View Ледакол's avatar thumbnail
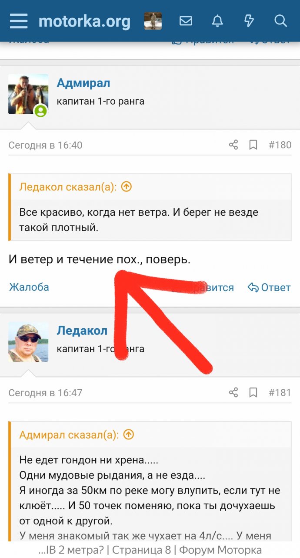The width and height of the screenshot is (300, 558). pos(28,342)
